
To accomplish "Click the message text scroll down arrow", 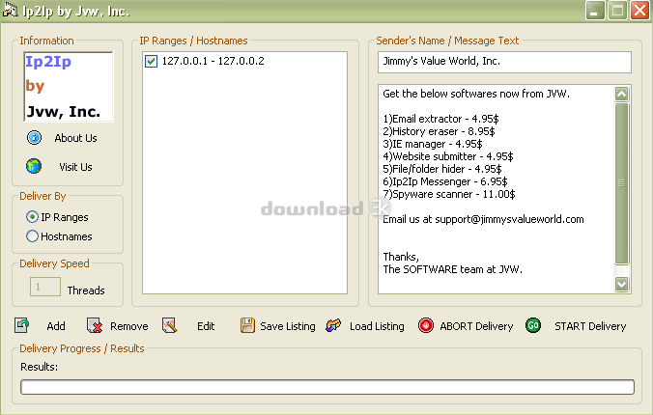I will pyautogui.click(x=621, y=284).
